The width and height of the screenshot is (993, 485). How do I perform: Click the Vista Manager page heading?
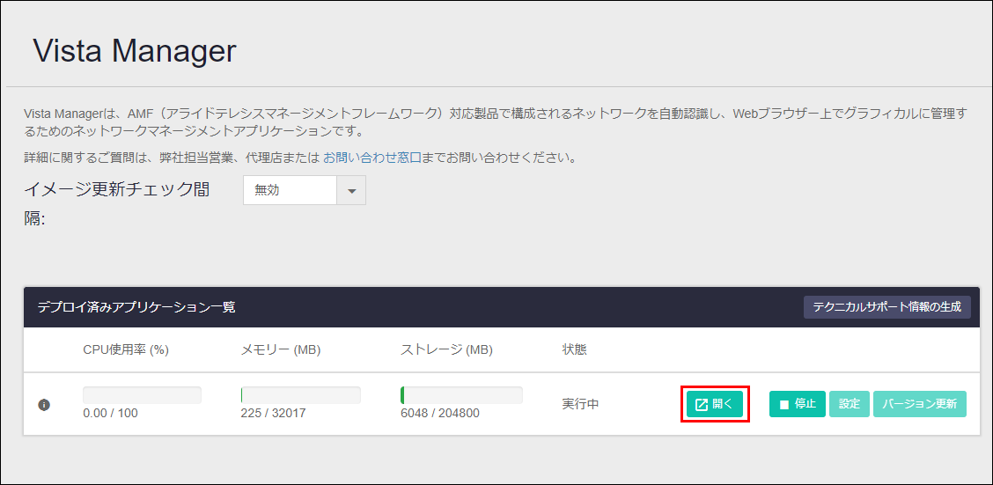(x=135, y=51)
